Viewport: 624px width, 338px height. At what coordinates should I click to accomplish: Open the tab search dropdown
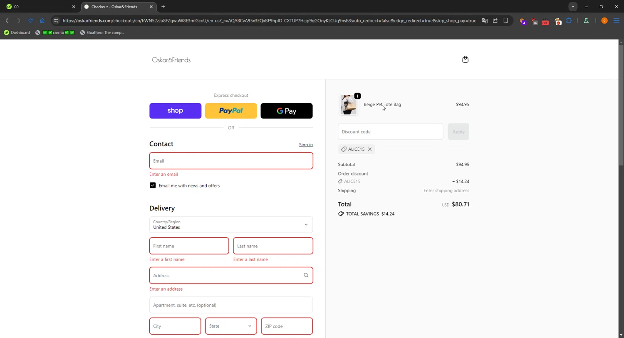click(x=573, y=7)
